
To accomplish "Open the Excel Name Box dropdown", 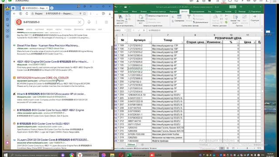I will [x=125, y=31].
